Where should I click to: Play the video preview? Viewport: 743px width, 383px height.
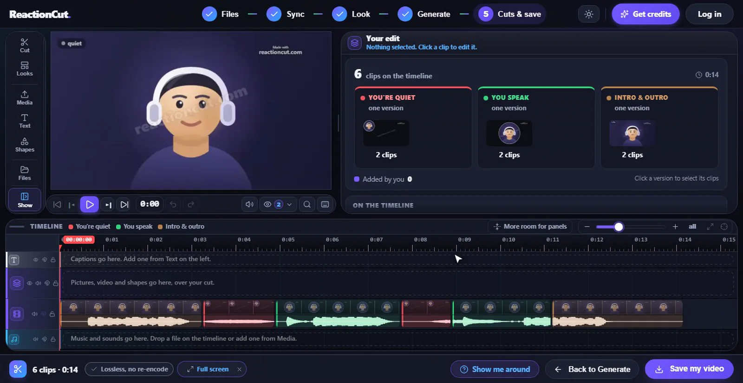pos(89,204)
